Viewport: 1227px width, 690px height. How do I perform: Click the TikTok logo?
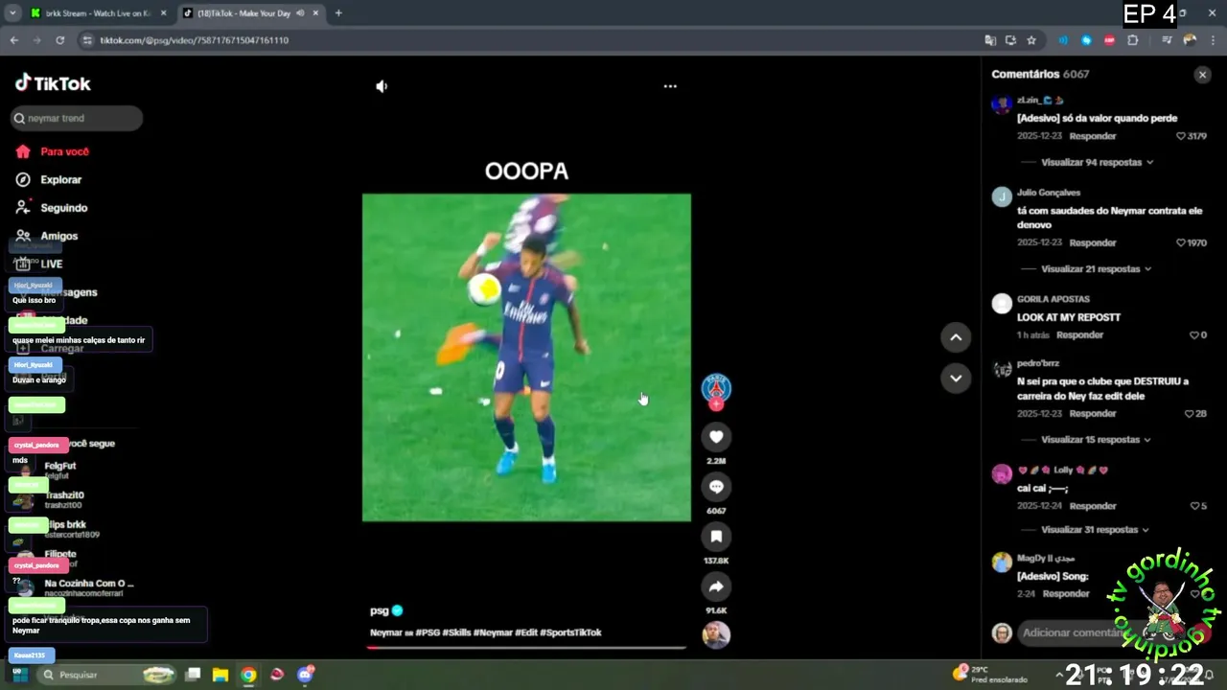coord(53,83)
